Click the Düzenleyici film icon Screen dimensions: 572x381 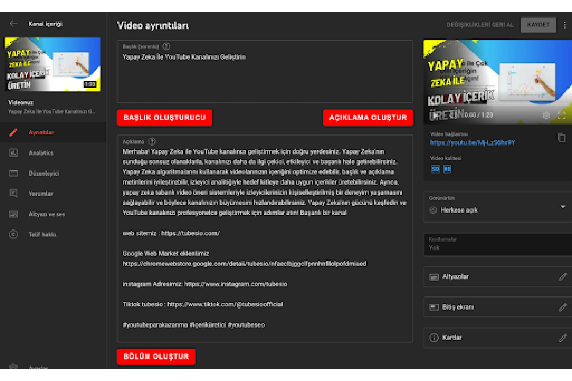click(x=13, y=173)
